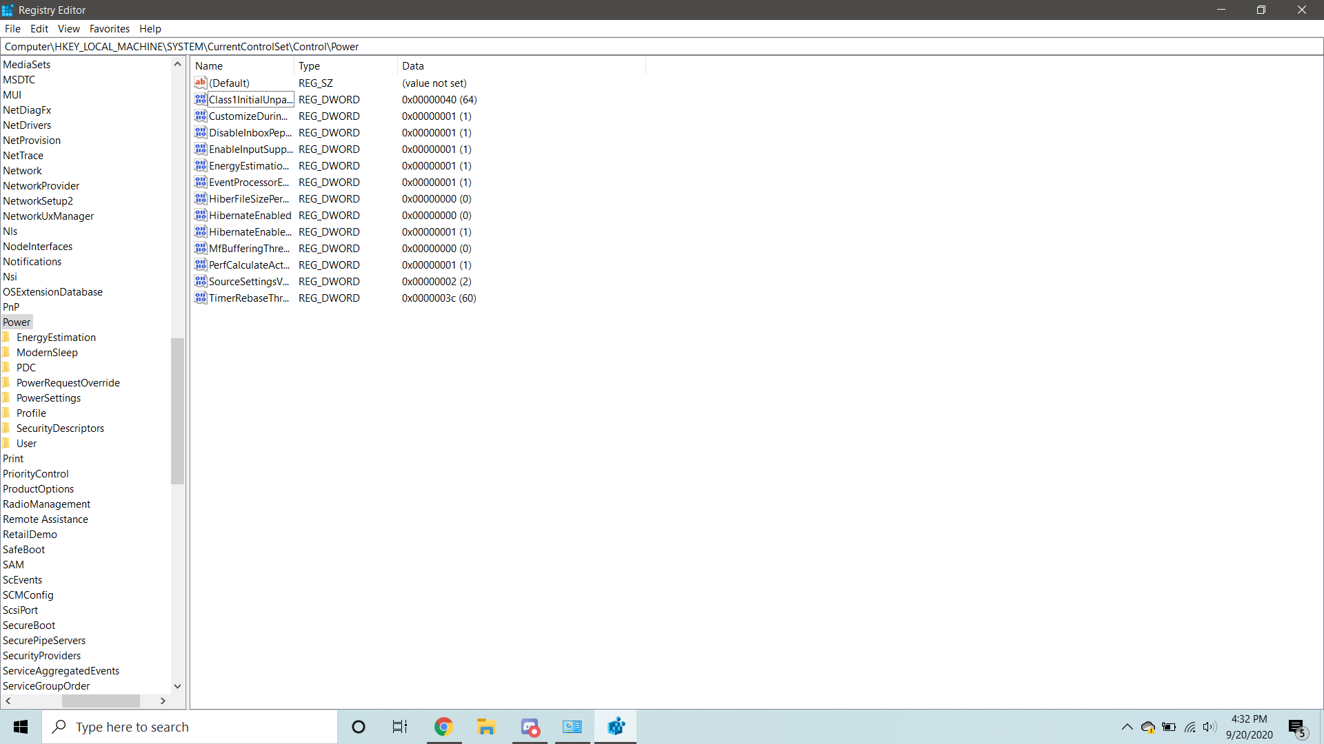
Task: Click the MfBufferingThre... DWORD icon
Action: [201, 248]
